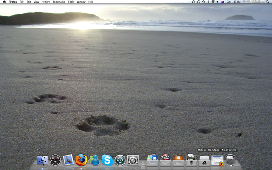The width and height of the screenshot is (272, 170).
Task: Open the two-person messenger dock icon
Action: pyautogui.click(x=94, y=160)
